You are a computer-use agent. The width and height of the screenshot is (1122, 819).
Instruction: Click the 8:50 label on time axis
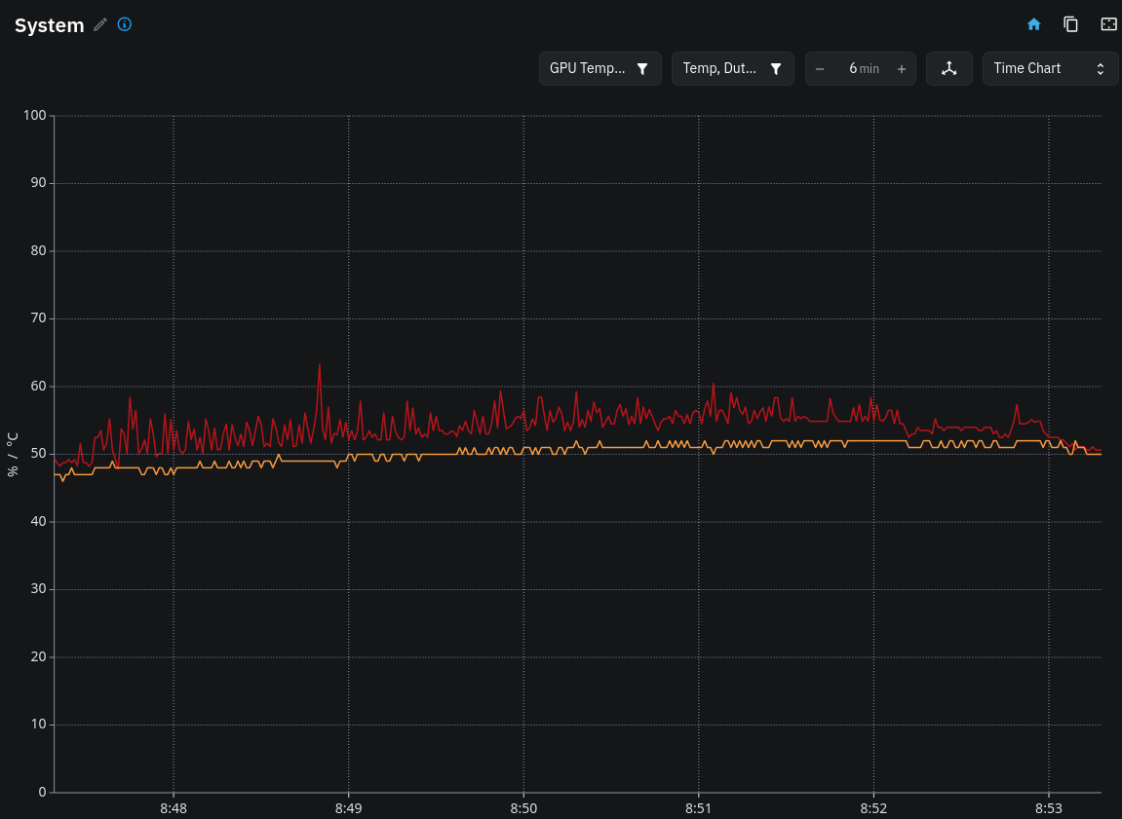click(523, 808)
